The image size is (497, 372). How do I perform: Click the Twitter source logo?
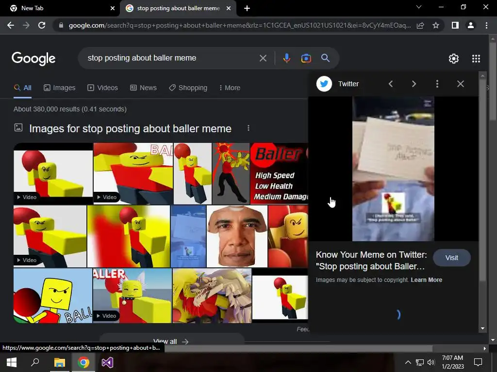tap(324, 84)
